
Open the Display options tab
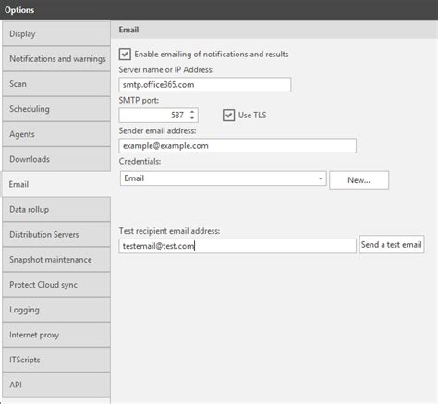[56, 33]
